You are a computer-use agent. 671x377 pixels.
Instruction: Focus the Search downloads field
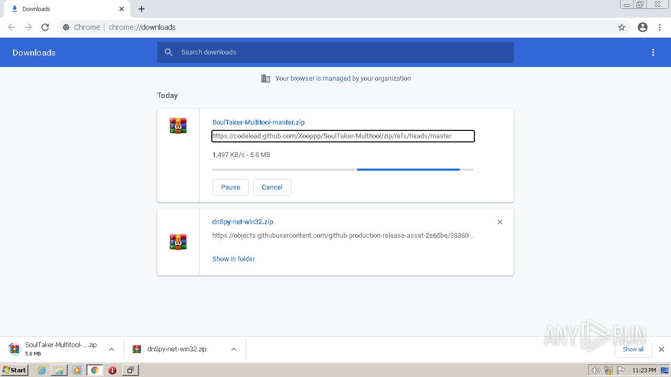[335, 52]
